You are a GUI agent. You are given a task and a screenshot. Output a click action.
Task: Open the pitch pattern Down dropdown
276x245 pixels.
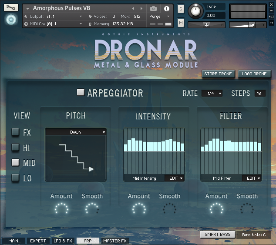point(76,132)
